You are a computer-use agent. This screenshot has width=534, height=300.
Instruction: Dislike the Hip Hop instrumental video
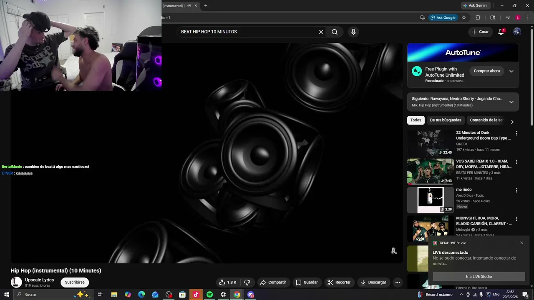[x=247, y=282]
